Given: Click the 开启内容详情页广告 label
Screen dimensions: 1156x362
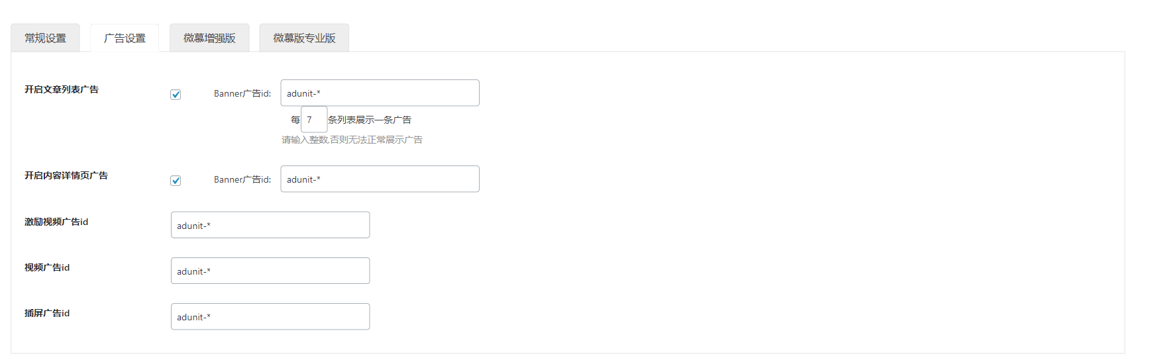Looking at the screenshot, I should tap(66, 175).
